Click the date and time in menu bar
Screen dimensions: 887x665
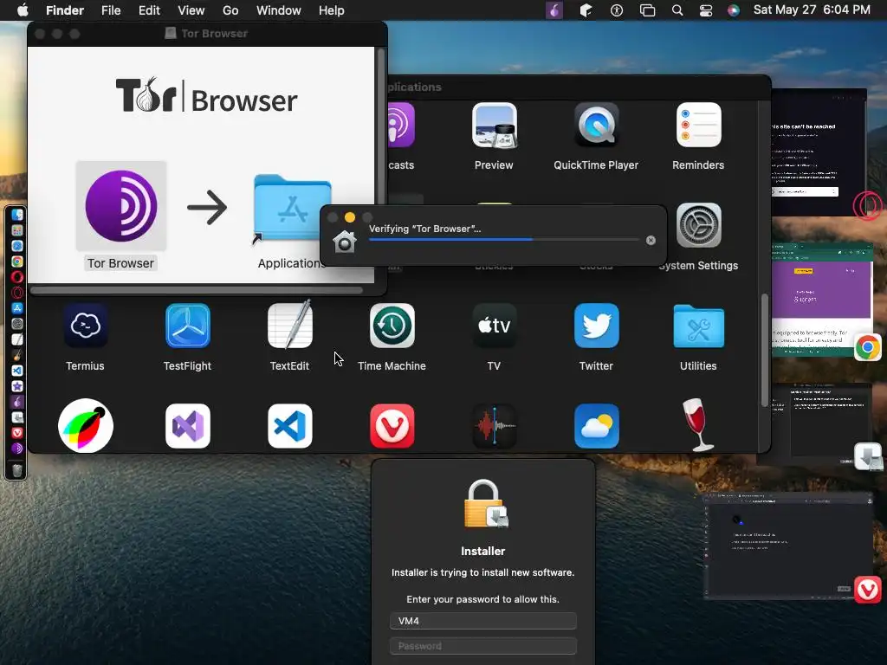812,10
